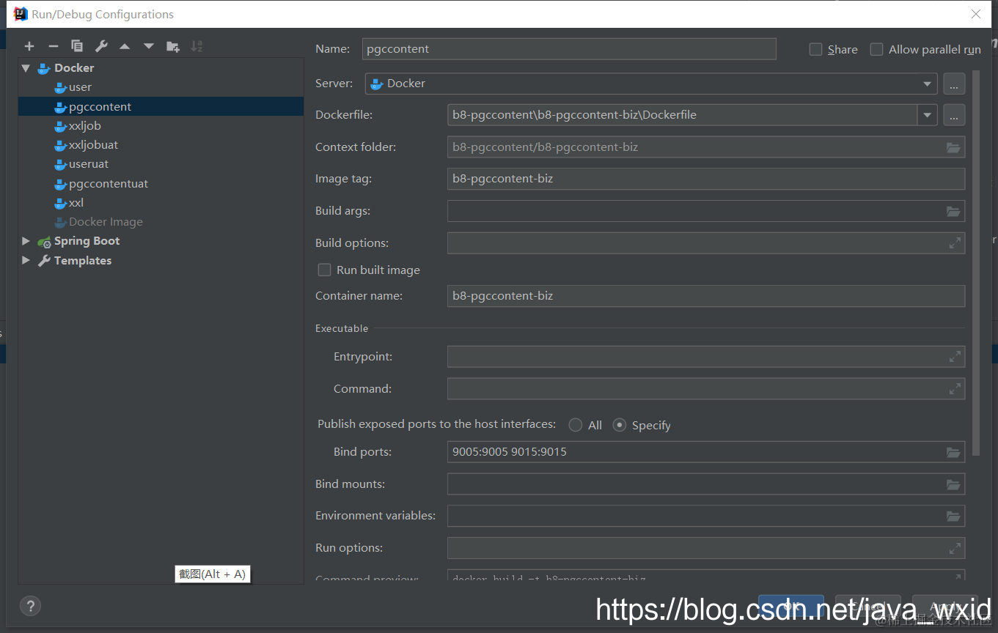Screen dimensions: 998x633
Task: Open Build args folder icon
Action: [x=953, y=211]
